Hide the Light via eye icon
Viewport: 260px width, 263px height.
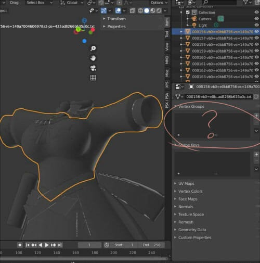pos(256,25)
